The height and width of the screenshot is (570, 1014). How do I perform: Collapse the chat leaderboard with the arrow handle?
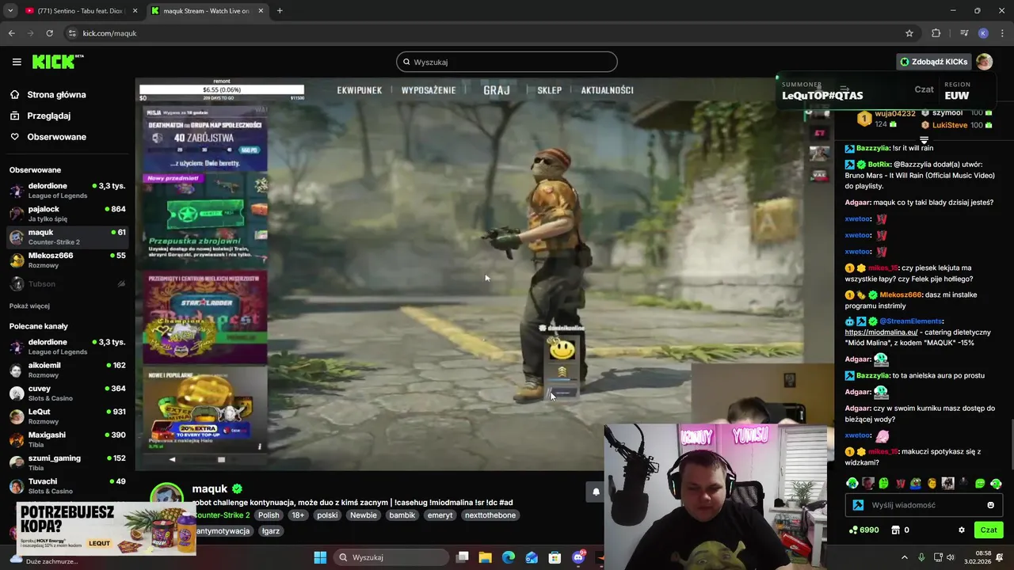(924, 140)
